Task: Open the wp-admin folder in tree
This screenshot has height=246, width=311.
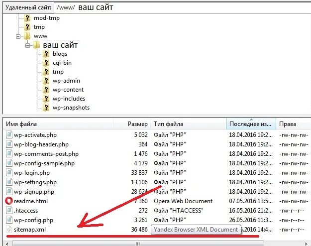Action: [66, 81]
